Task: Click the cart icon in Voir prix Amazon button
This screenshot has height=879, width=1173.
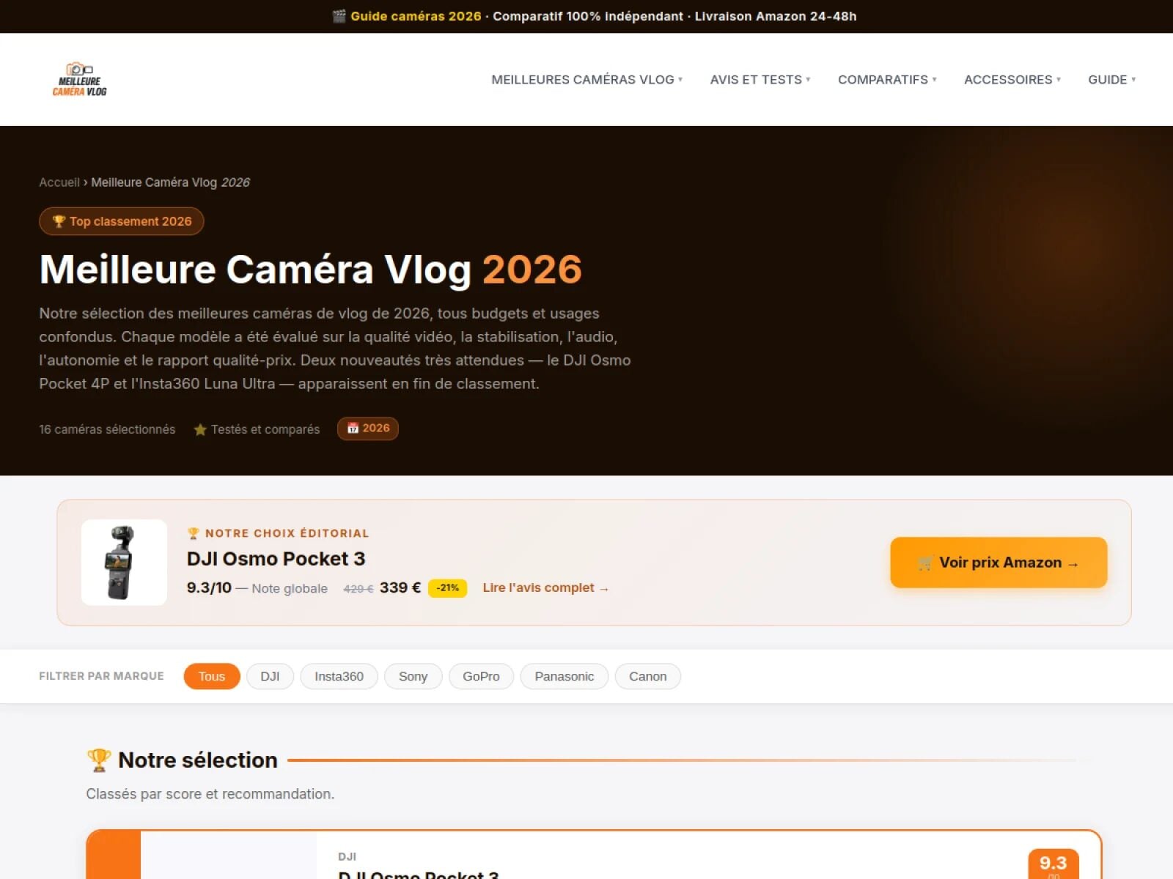Action: (925, 563)
